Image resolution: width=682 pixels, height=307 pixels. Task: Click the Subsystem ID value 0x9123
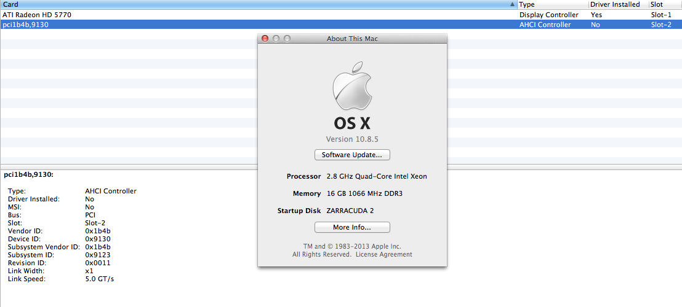[98, 255]
